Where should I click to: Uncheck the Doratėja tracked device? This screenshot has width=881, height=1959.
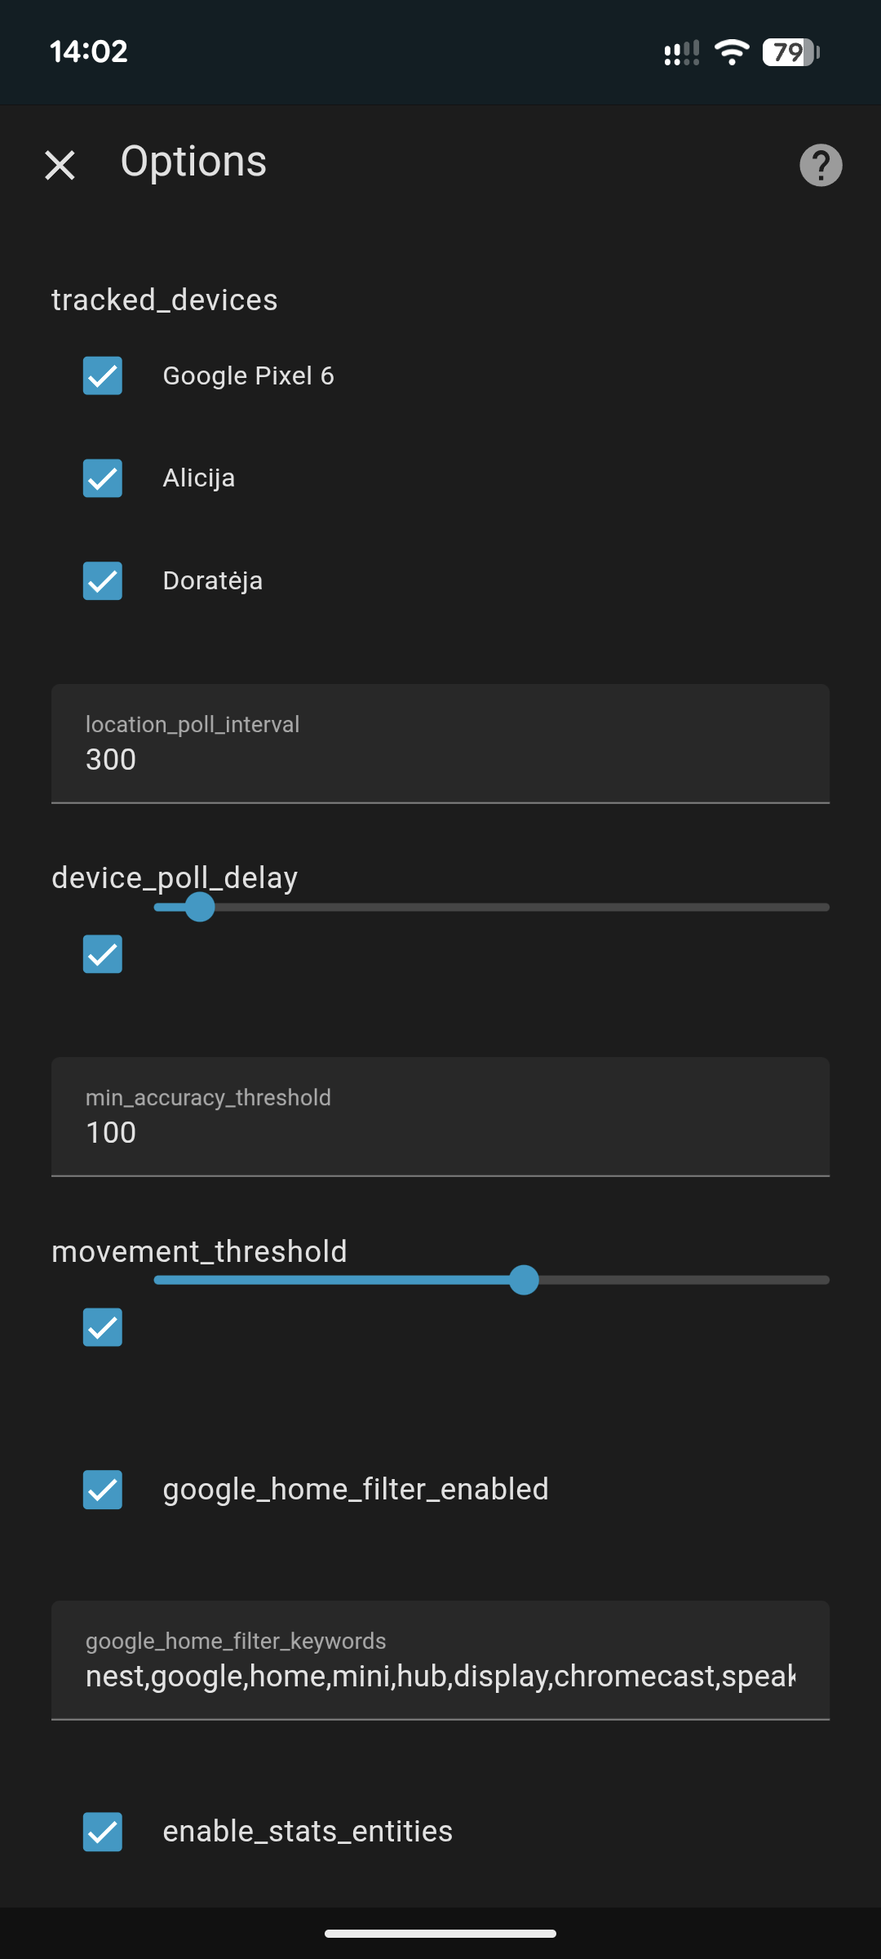tap(103, 581)
